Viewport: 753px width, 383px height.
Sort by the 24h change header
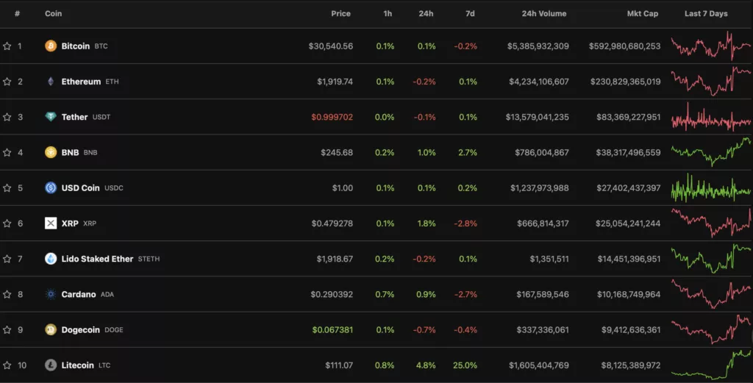pyautogui.click(x=426, y=13)
